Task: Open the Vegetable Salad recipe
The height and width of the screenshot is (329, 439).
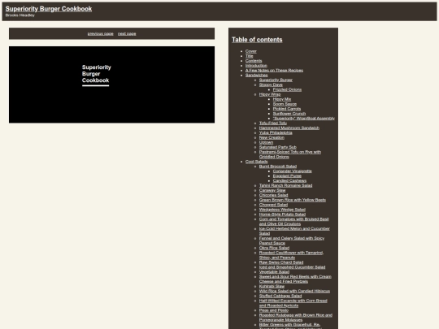Action: tap(274, 272)
